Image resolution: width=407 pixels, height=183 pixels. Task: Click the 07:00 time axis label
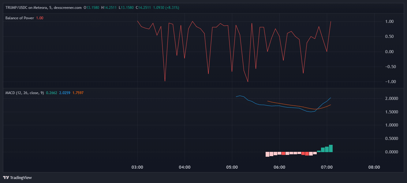pos(327,167)
